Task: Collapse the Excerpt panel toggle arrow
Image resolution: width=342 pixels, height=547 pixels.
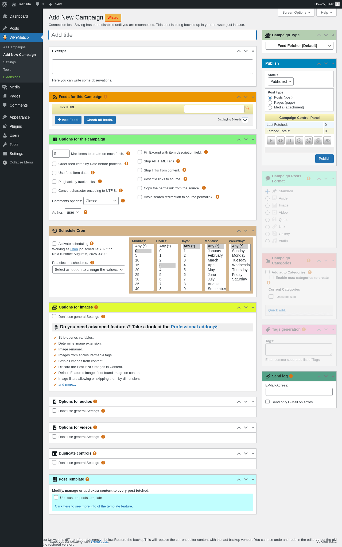Action: coord(253,51)
